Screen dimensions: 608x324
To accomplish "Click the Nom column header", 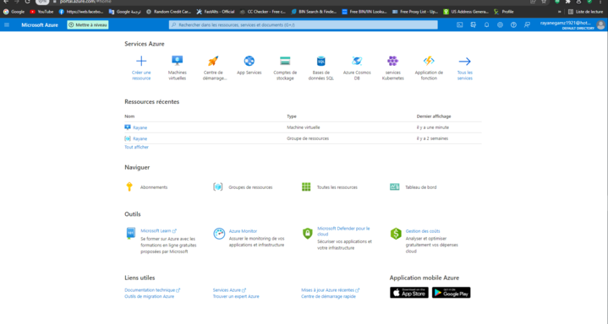I will tap(129, 116).
